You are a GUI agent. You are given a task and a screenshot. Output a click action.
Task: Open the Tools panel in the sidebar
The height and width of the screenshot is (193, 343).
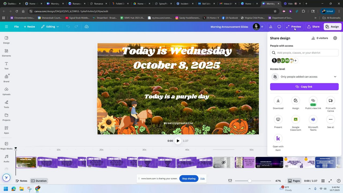click(x=6, y=104)
